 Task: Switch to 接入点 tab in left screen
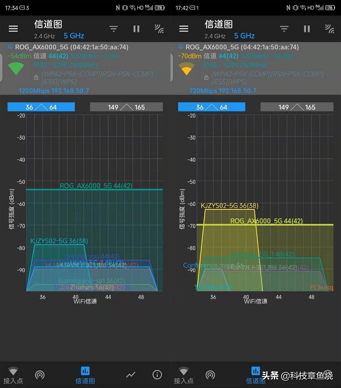pos(13,376)
